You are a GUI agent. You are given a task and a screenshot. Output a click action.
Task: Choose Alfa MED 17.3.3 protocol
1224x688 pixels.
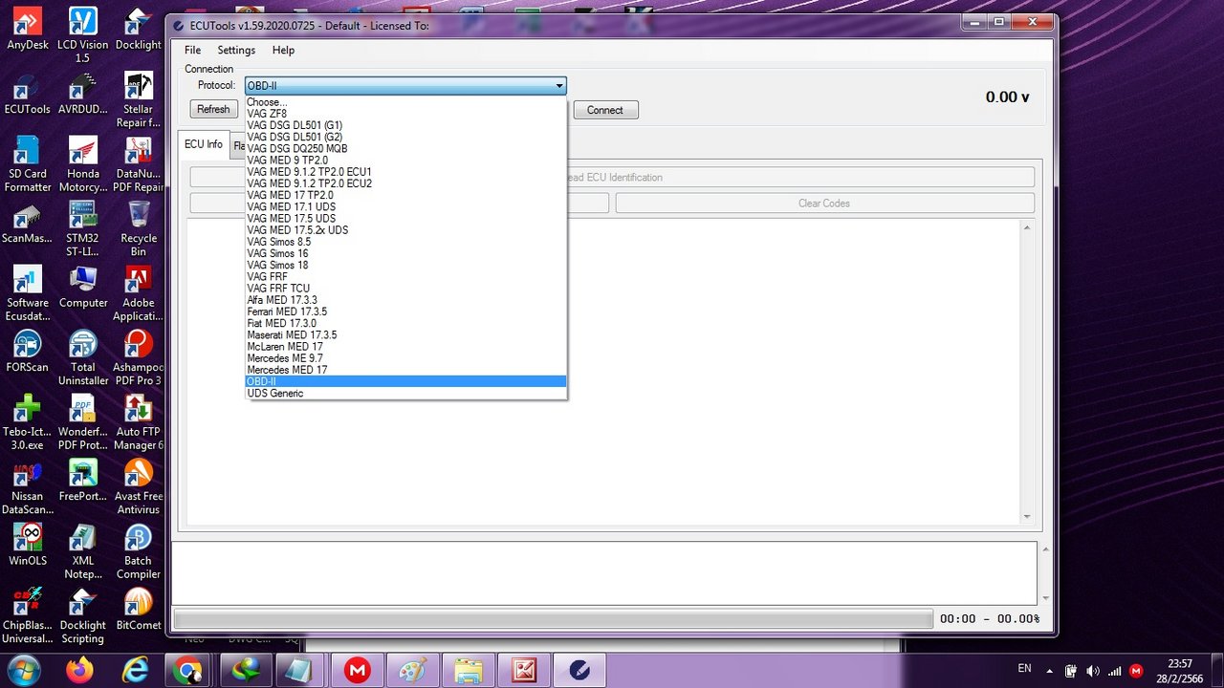(x=405, y=300)
